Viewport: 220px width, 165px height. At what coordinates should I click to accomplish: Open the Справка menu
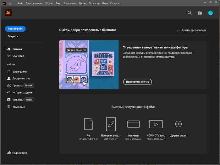tap(115, 3)
